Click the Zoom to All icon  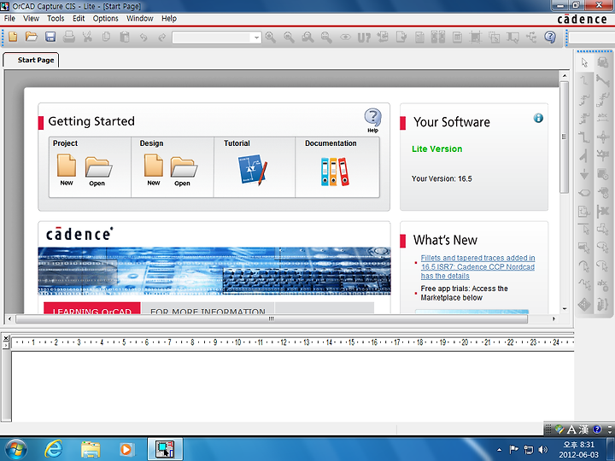(x=326, y=38)
